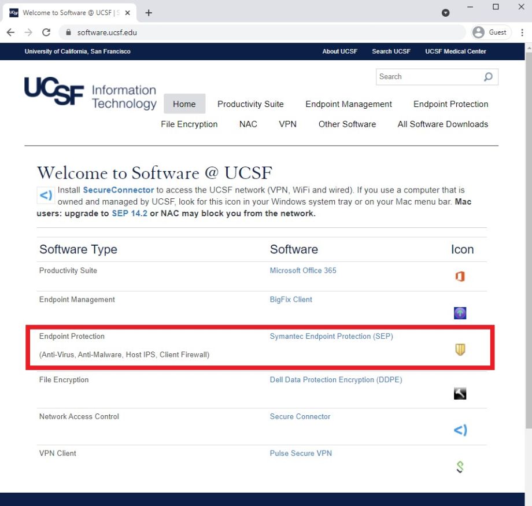The image size is (532, 506).
Task: Click the 'Welcome to Software @ UCSF' heading
Action: click(x=154, y=173)
